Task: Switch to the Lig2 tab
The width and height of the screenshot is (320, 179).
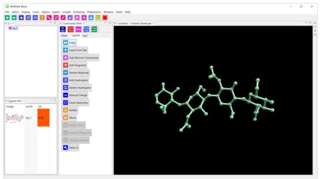Action: (x=85, y=36)
